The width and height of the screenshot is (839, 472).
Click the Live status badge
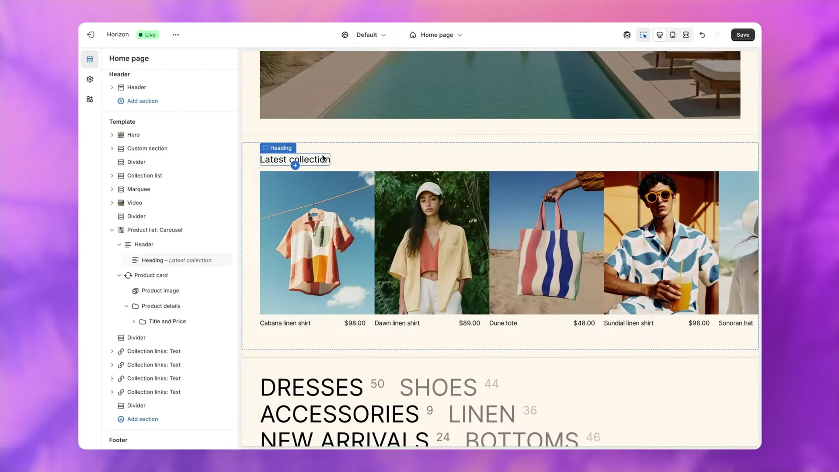click(x=147, y=35)
